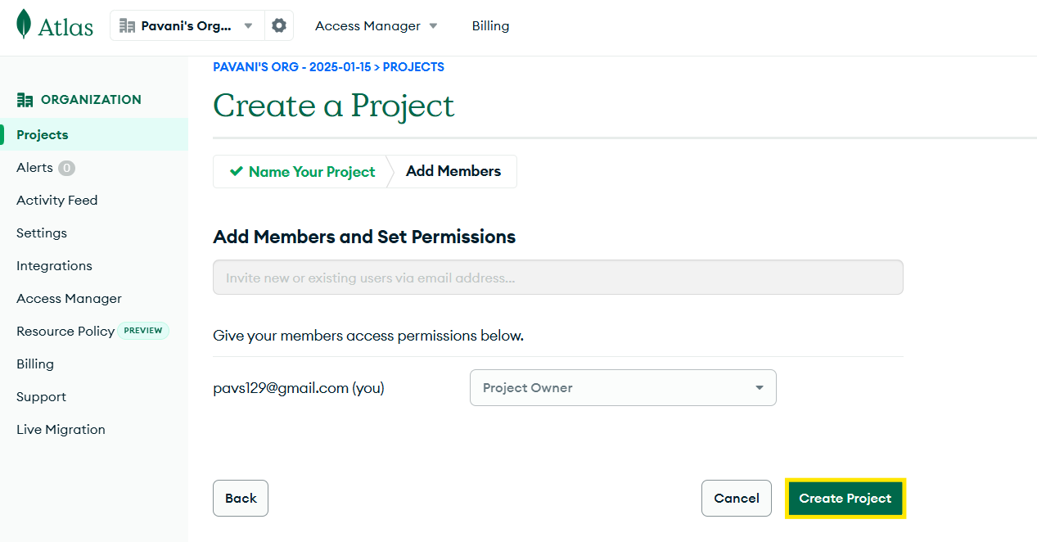Click the Alerts count badge

[66, 168]
